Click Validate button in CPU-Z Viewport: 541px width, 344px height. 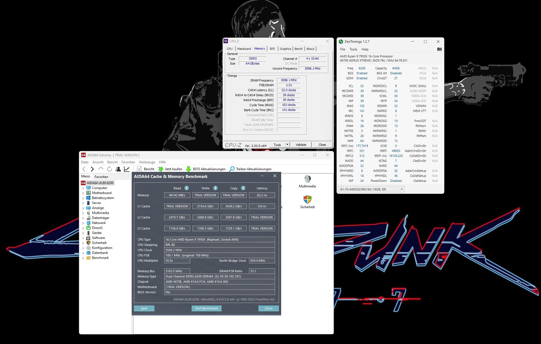(301, 145)
